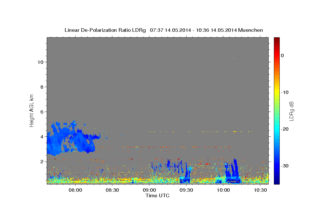Pick the dark red top of the colorbar

tap(277, 40)
